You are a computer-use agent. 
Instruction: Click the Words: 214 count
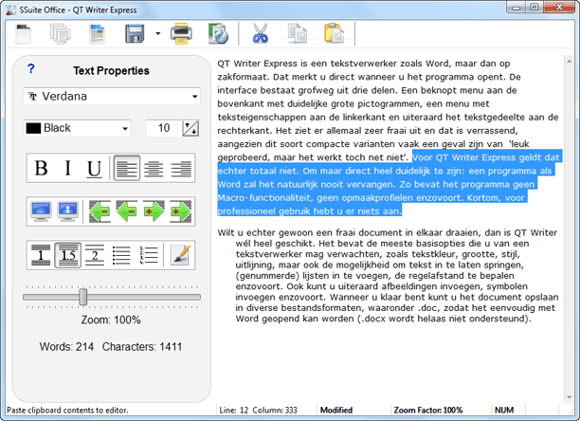click(x=66, y=347)
